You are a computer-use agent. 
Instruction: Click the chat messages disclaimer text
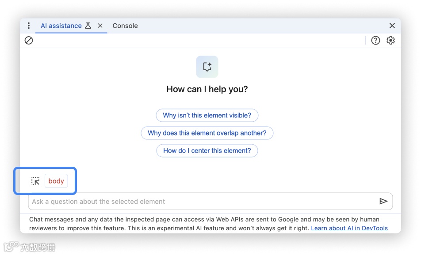177,220
